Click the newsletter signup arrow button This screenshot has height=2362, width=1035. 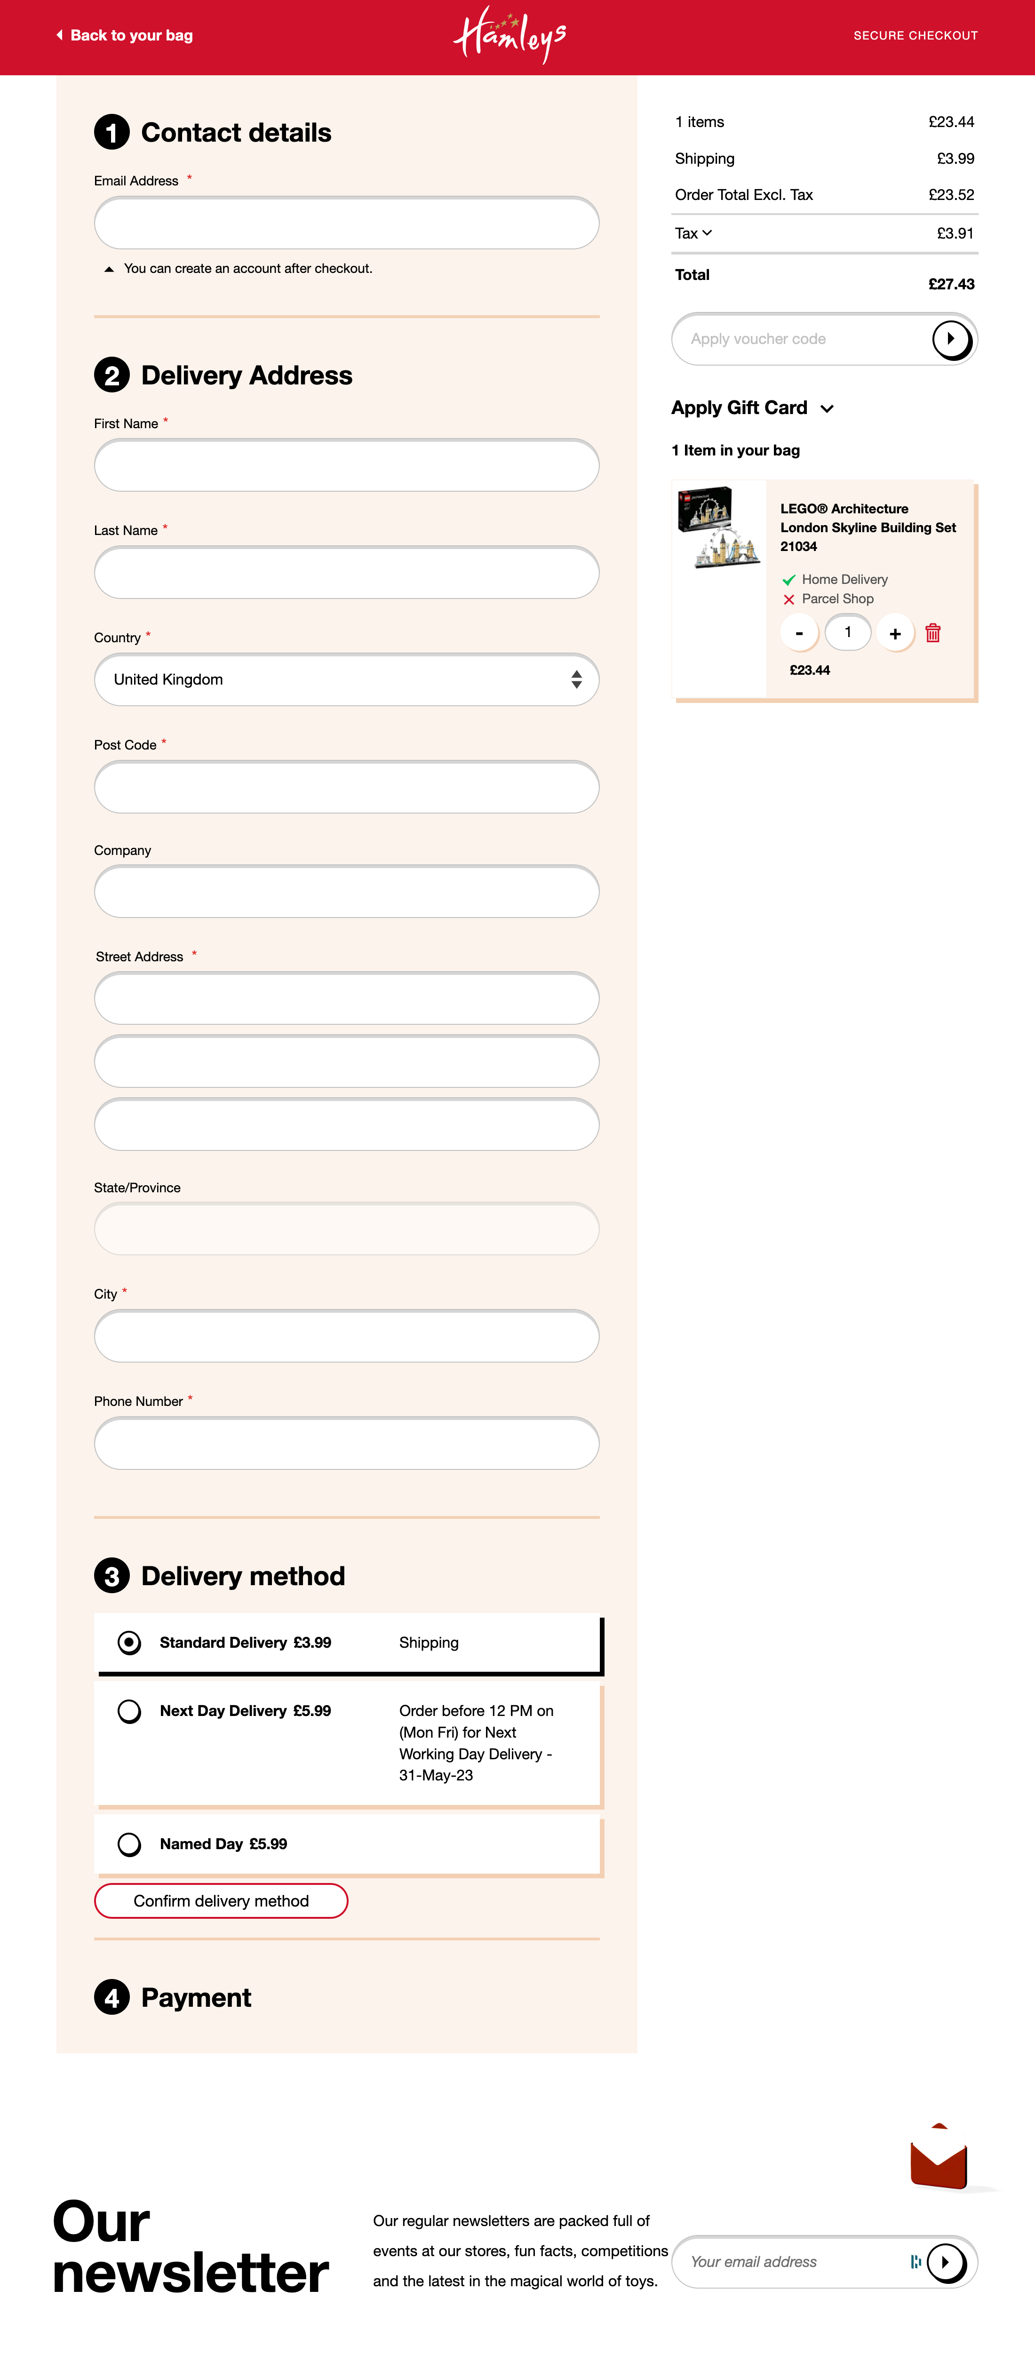click(x=945, y=2262)
